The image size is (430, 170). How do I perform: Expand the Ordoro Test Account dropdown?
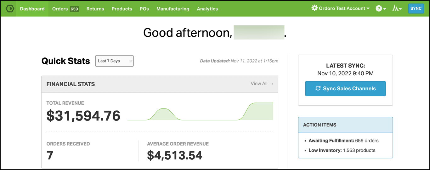[x=368, y=8]
